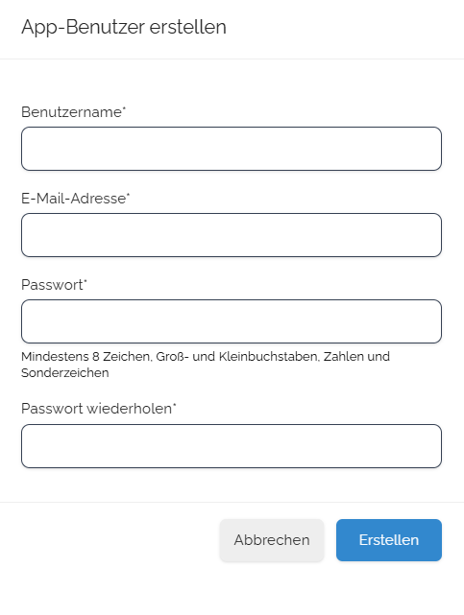Click the word Sonderzeichen in the hint

click(64, 372)
